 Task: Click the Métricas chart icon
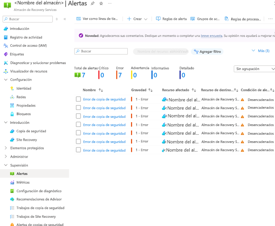tap(12, 182)
